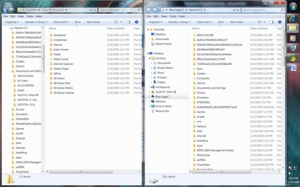Sort by Date modified column in the left window
Viewport: 300px width, 187px height.
pos(115,28)
